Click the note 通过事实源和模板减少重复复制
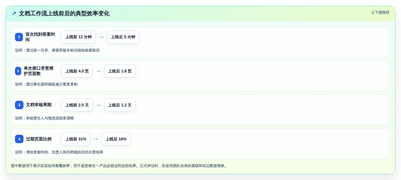 (x=52, y=84)
